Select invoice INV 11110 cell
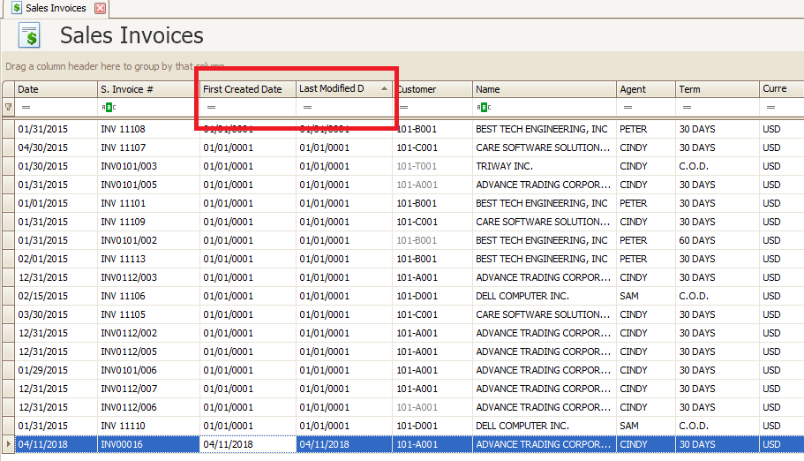Viewport: 804px width, 461px height. [148, 426]
